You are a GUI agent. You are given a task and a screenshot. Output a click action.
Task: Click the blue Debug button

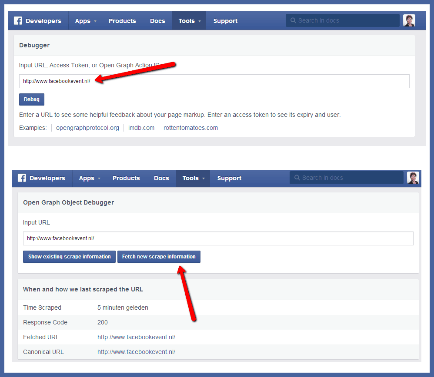[x=32, y=99]
